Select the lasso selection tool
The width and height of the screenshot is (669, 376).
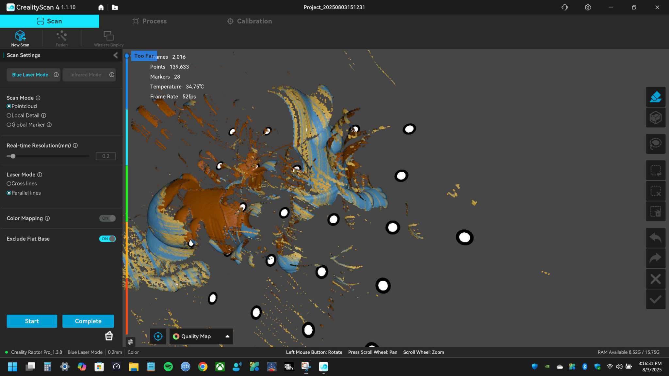(656, 144)
